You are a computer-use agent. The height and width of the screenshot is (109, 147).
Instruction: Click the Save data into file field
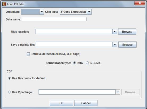74,44
